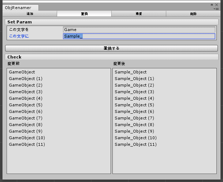Select Sample_Object (8) in the 変更後 list
Viewport: 223px width, 182px height.
(x=134, y=125)
